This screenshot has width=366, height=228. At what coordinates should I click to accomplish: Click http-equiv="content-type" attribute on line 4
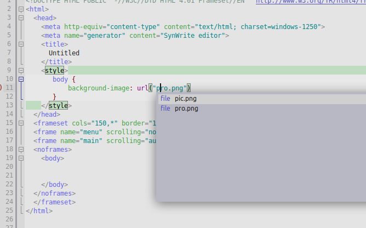[x=112, y=27]
